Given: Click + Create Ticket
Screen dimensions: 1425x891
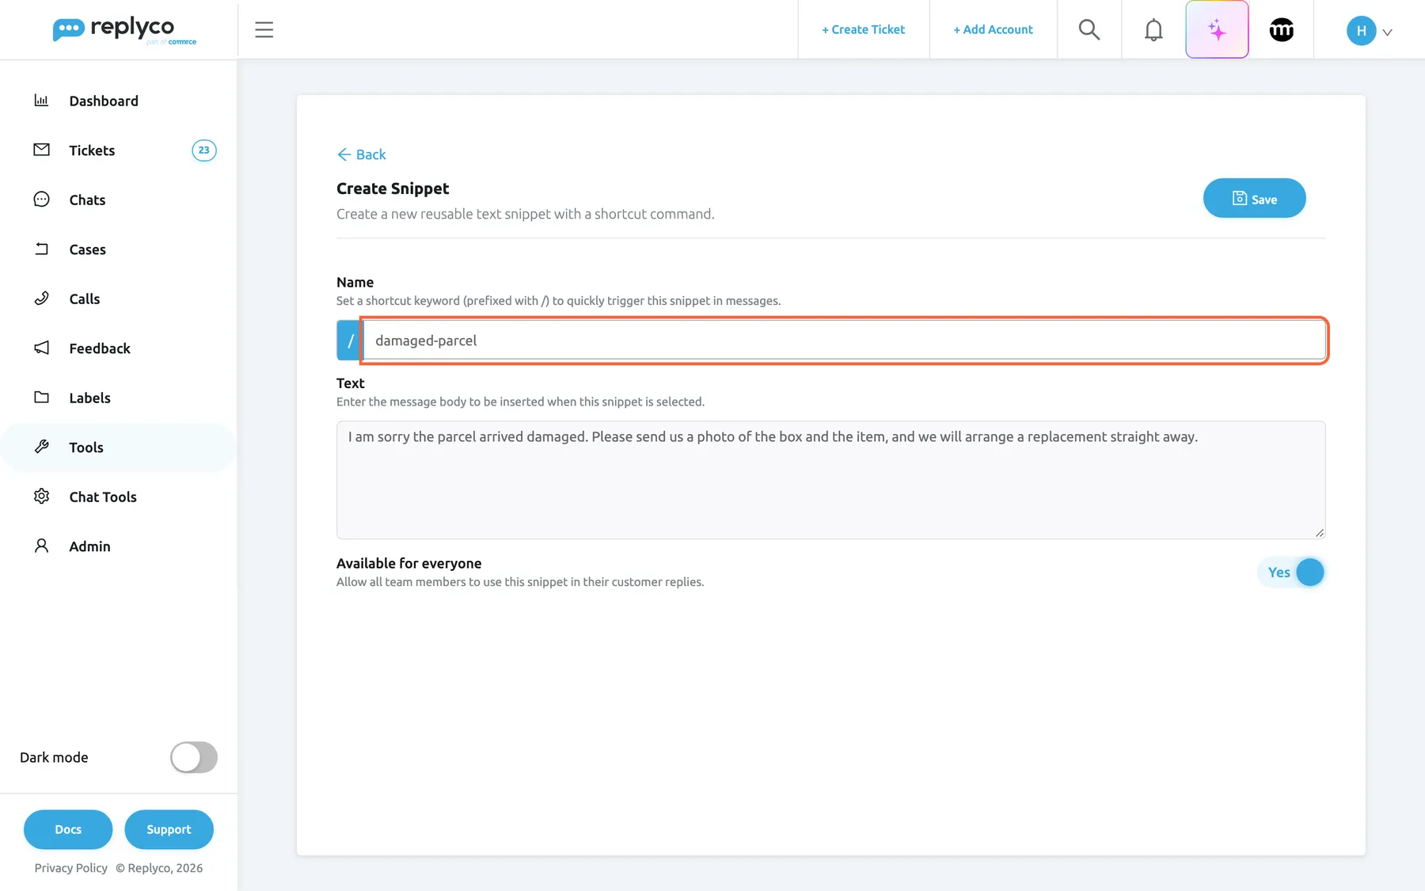Looking at the screenshot, I should click(x=863, y=29).
